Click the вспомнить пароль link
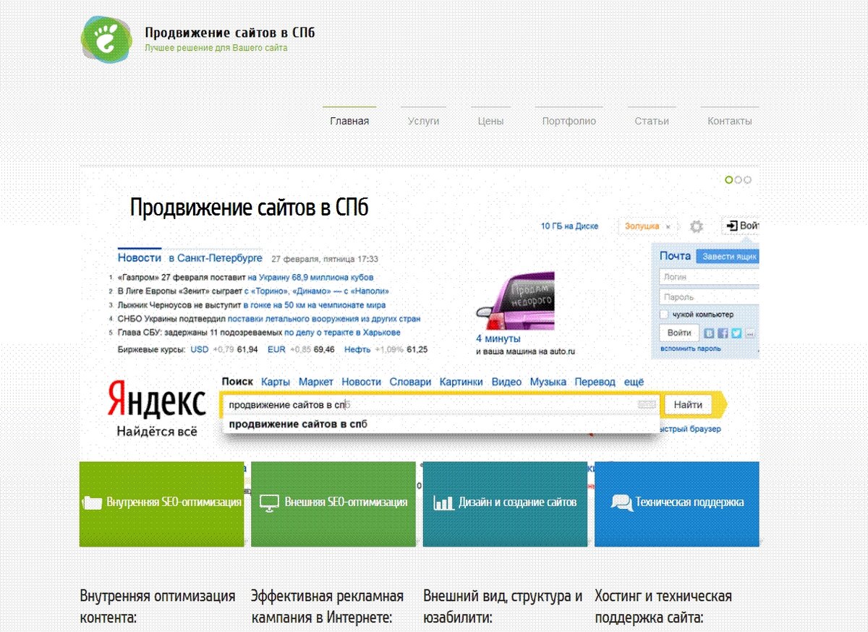The image size is (868, 632). tap(690, 349)
